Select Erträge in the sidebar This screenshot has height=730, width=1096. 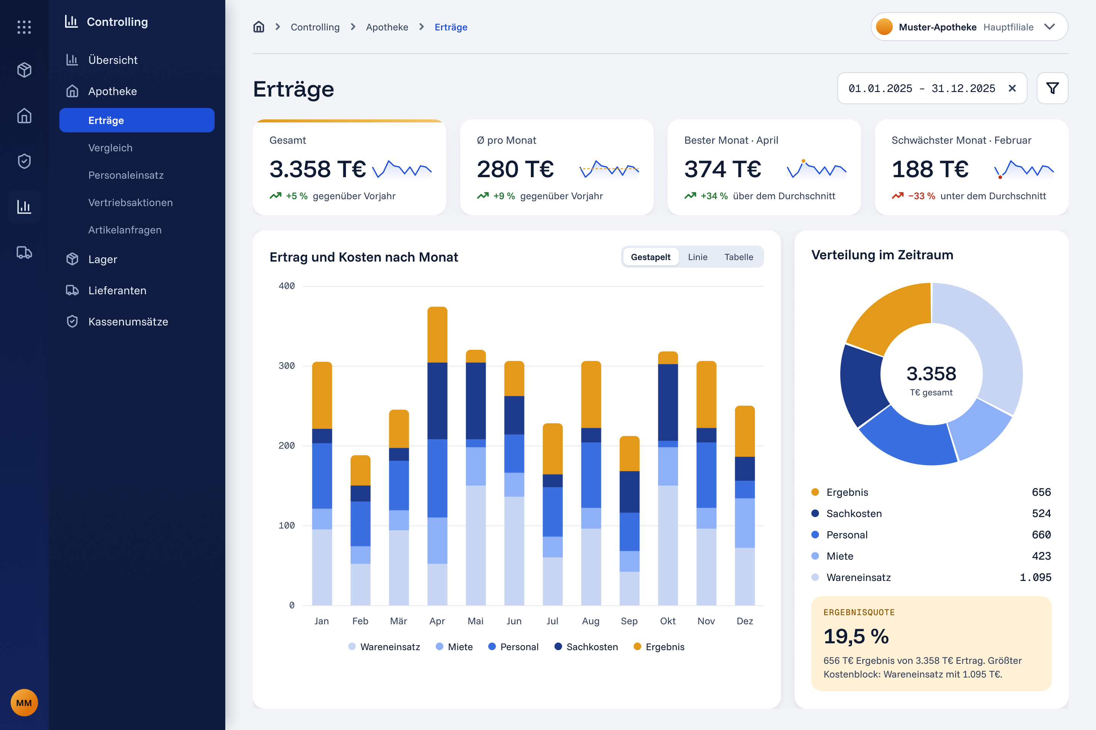pyautogui.click(x=137, y=120)
